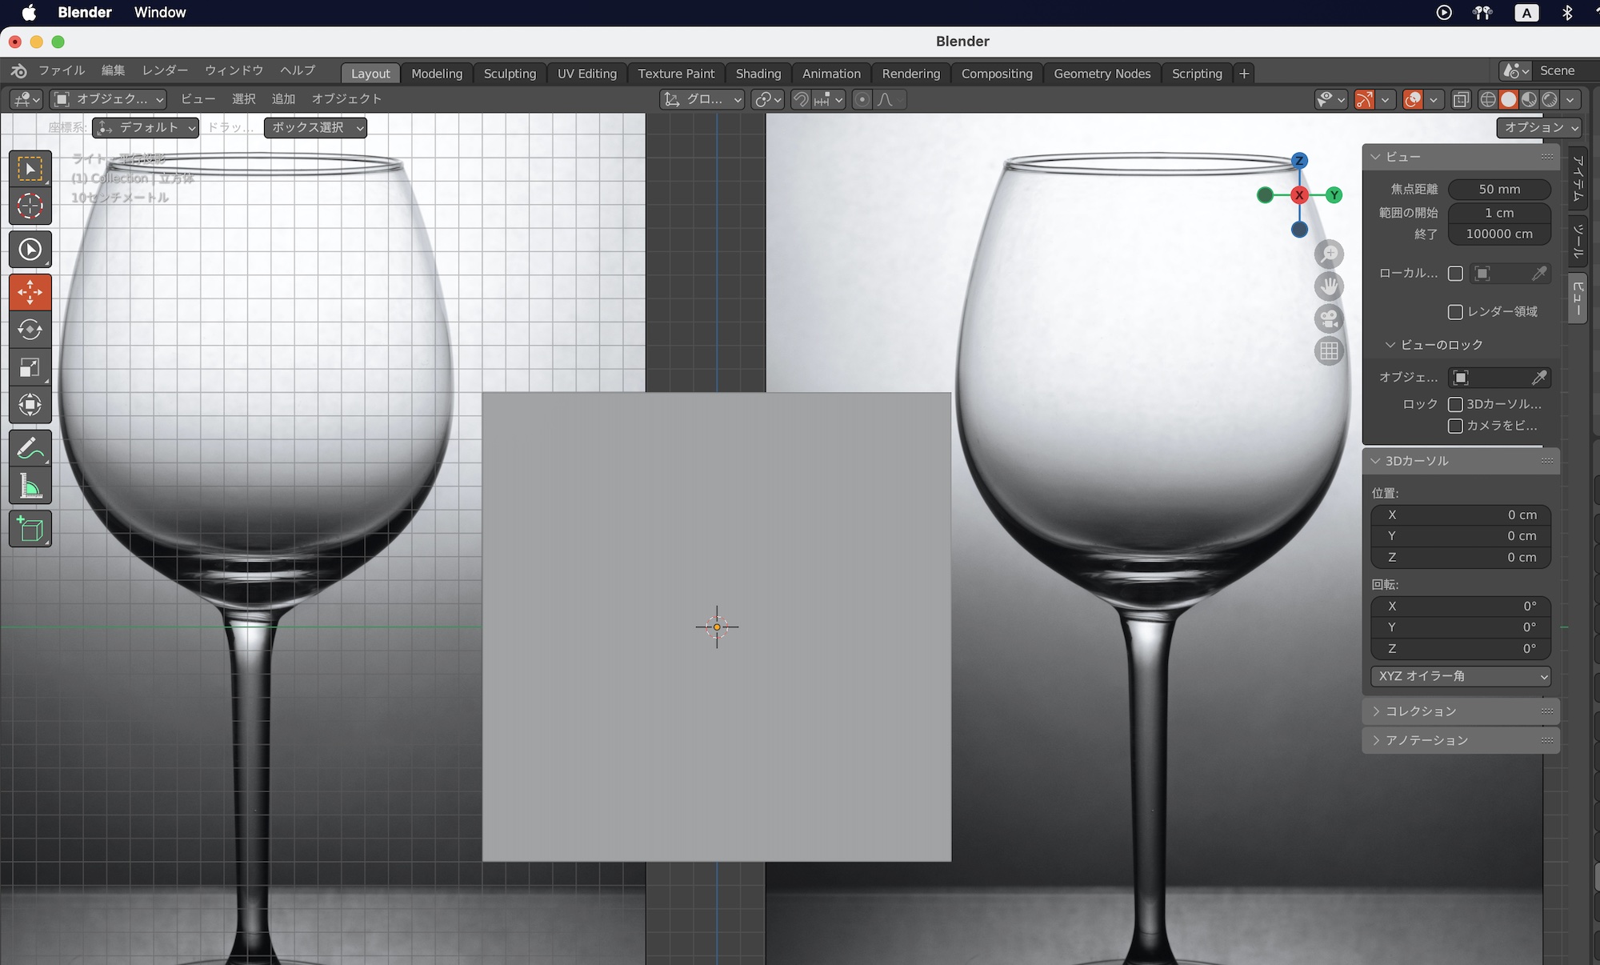Image resolution: width=1600 pixels, height=965 pixels.
Task: Open macOS Window menu
Action: pyautogui.click(x=159, y=13)
